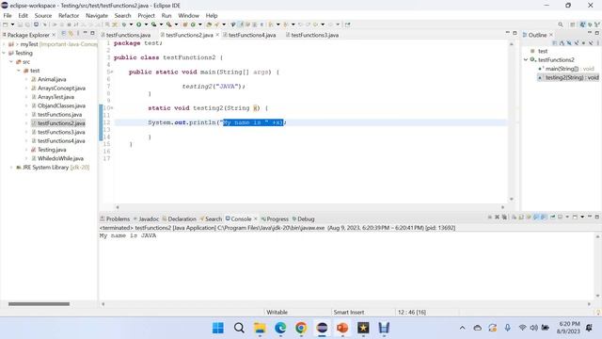The width and height of the screenshot is (602, 339).
Task: Open the Run button dropdown arrow
Action: (x=146, y=24)
